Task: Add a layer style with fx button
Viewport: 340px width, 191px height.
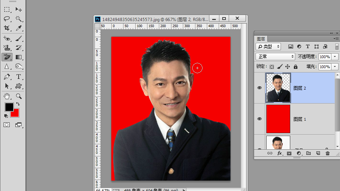Action: click(x=280, y=154)
